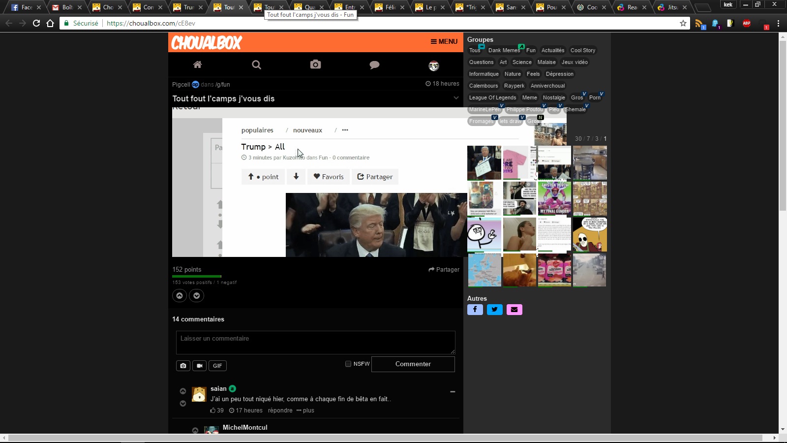Select the League Of Legends group tag
Viewport: 787px width, 443px height.
click(492, 97)
